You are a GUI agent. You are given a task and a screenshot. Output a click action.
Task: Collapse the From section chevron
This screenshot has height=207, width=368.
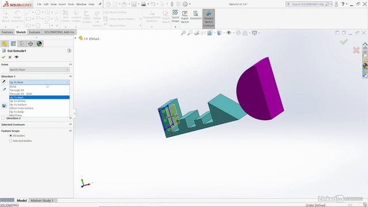click(70, 64)
